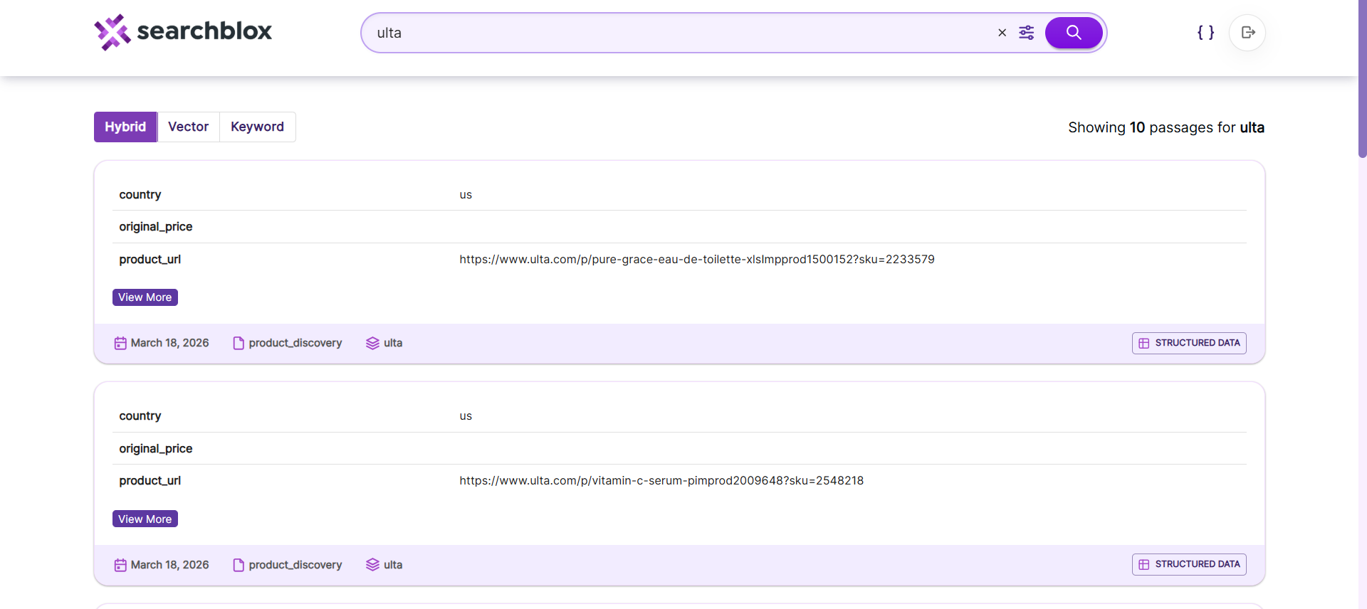Screen dimensions: 1367x609
Task: Open the vitamin-c-serum product URL
Action: (661, 481)
